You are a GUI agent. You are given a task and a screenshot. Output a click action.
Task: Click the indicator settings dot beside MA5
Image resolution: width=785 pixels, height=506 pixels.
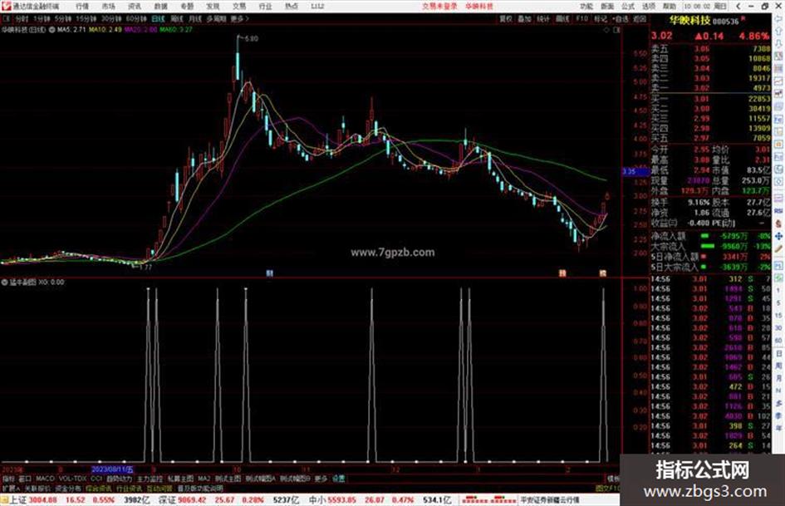[x=51, y=30]
